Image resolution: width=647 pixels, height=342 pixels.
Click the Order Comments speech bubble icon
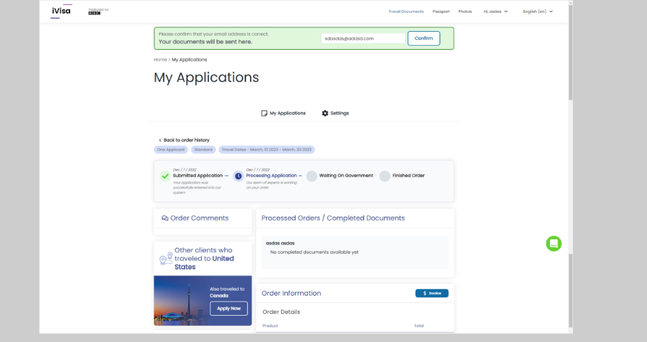(164, 218)
